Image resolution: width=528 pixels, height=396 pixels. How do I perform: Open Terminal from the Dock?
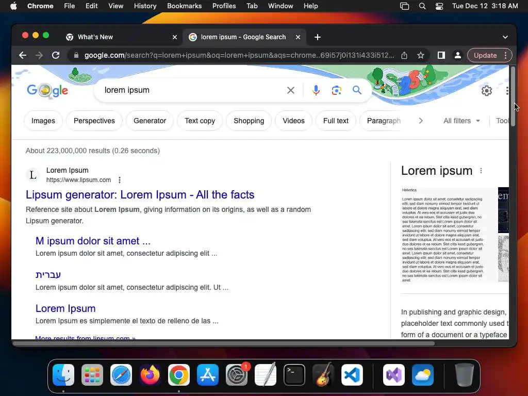pos(294,375)
